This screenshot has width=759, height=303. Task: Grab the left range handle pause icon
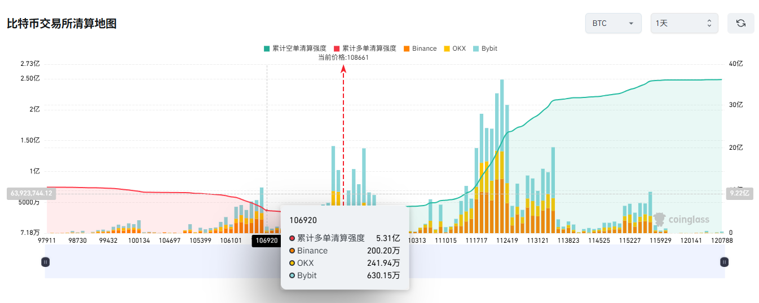(x=46, y=261)
